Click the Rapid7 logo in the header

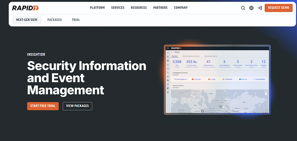[25, 8]
